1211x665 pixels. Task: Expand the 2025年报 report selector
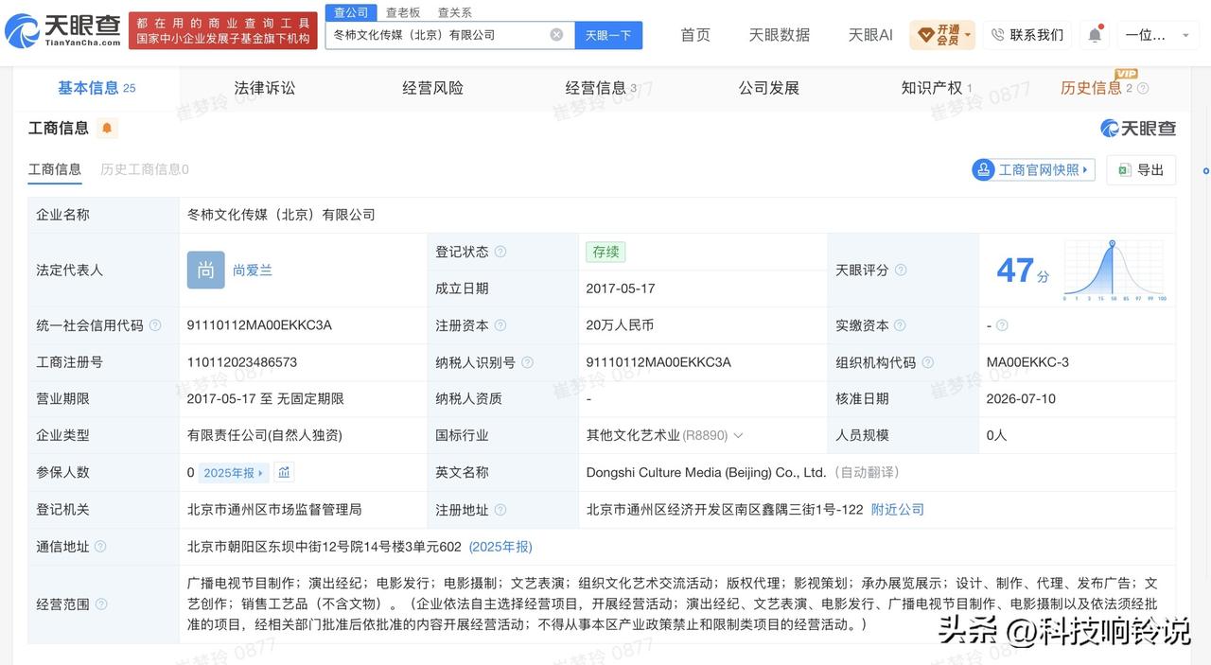(234, 472)
